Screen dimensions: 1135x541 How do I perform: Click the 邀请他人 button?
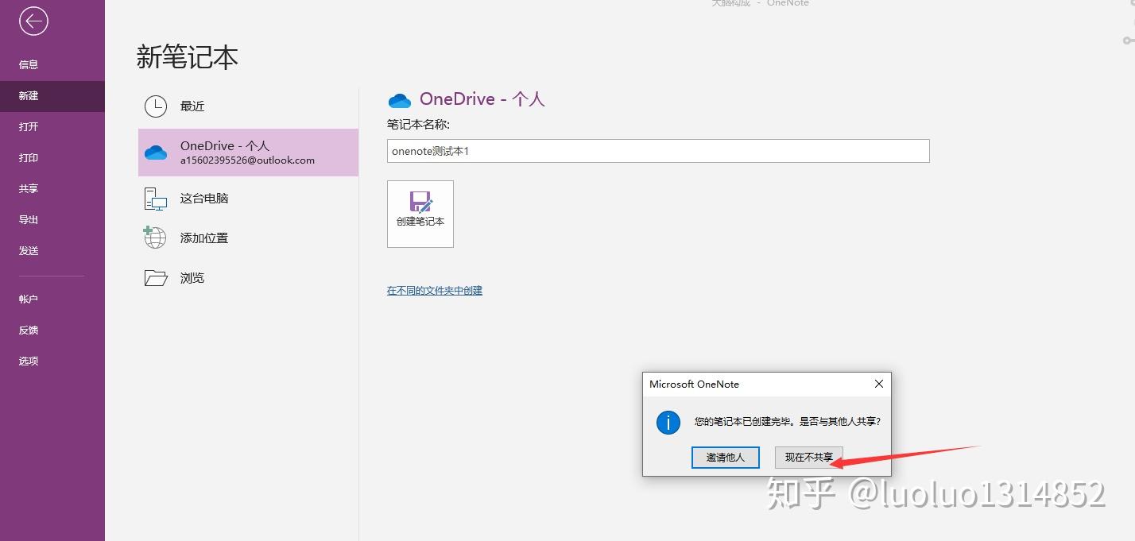tap(726, 458)
